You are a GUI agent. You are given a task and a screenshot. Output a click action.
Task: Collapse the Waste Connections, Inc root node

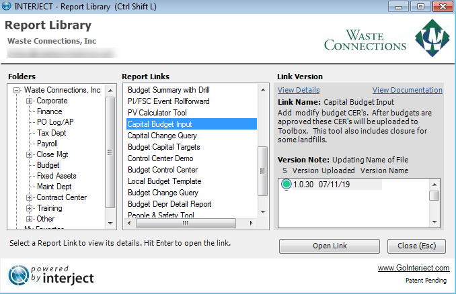(17, 90)
